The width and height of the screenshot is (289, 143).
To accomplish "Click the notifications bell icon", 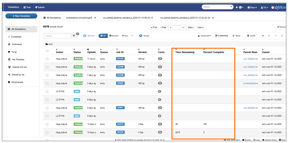I will 237,7.
